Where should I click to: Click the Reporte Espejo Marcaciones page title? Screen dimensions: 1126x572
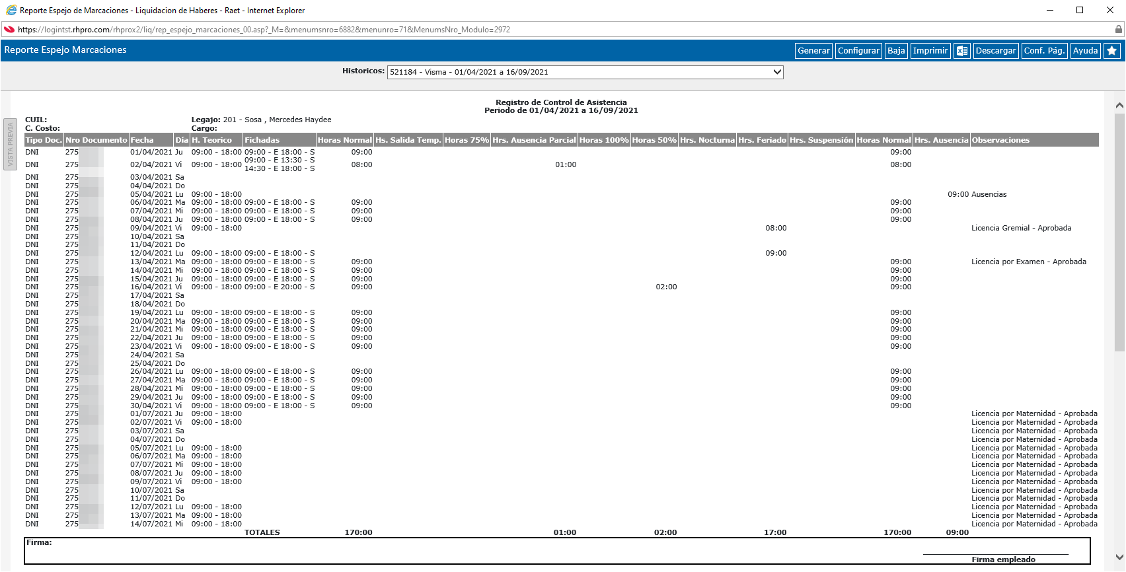(65, 50)
